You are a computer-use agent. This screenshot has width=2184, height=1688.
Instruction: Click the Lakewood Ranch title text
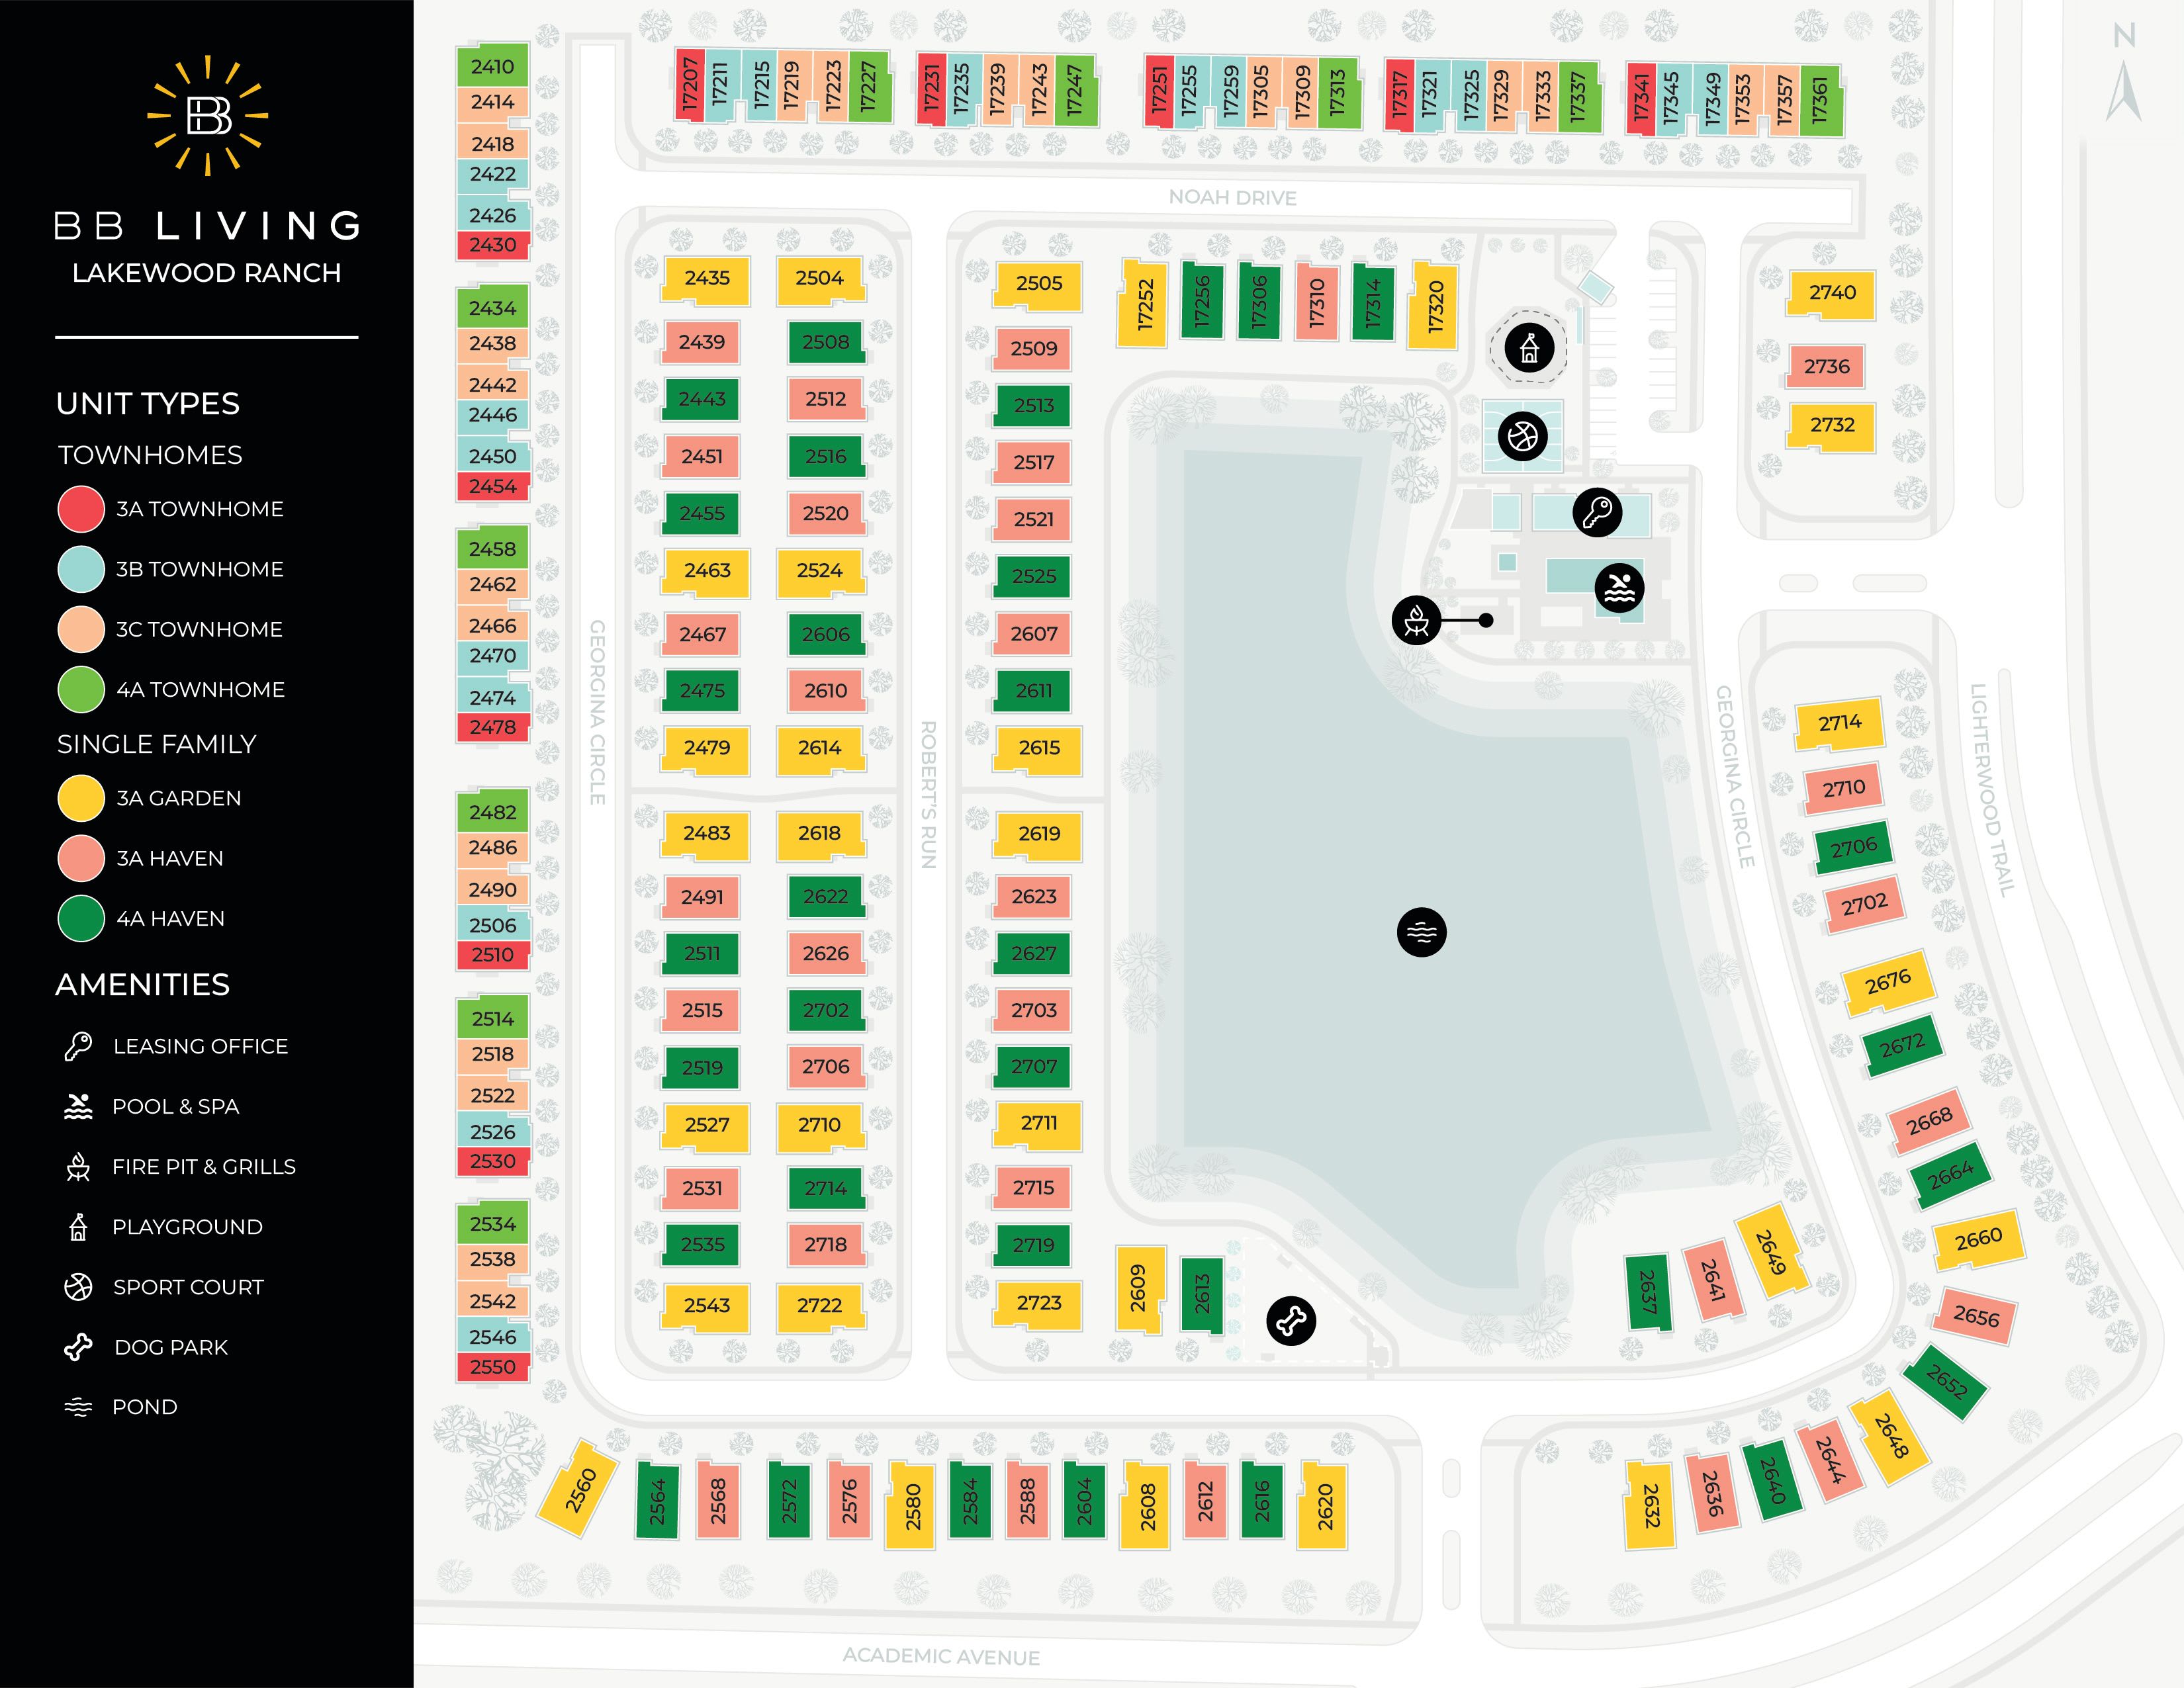[206, 271]
